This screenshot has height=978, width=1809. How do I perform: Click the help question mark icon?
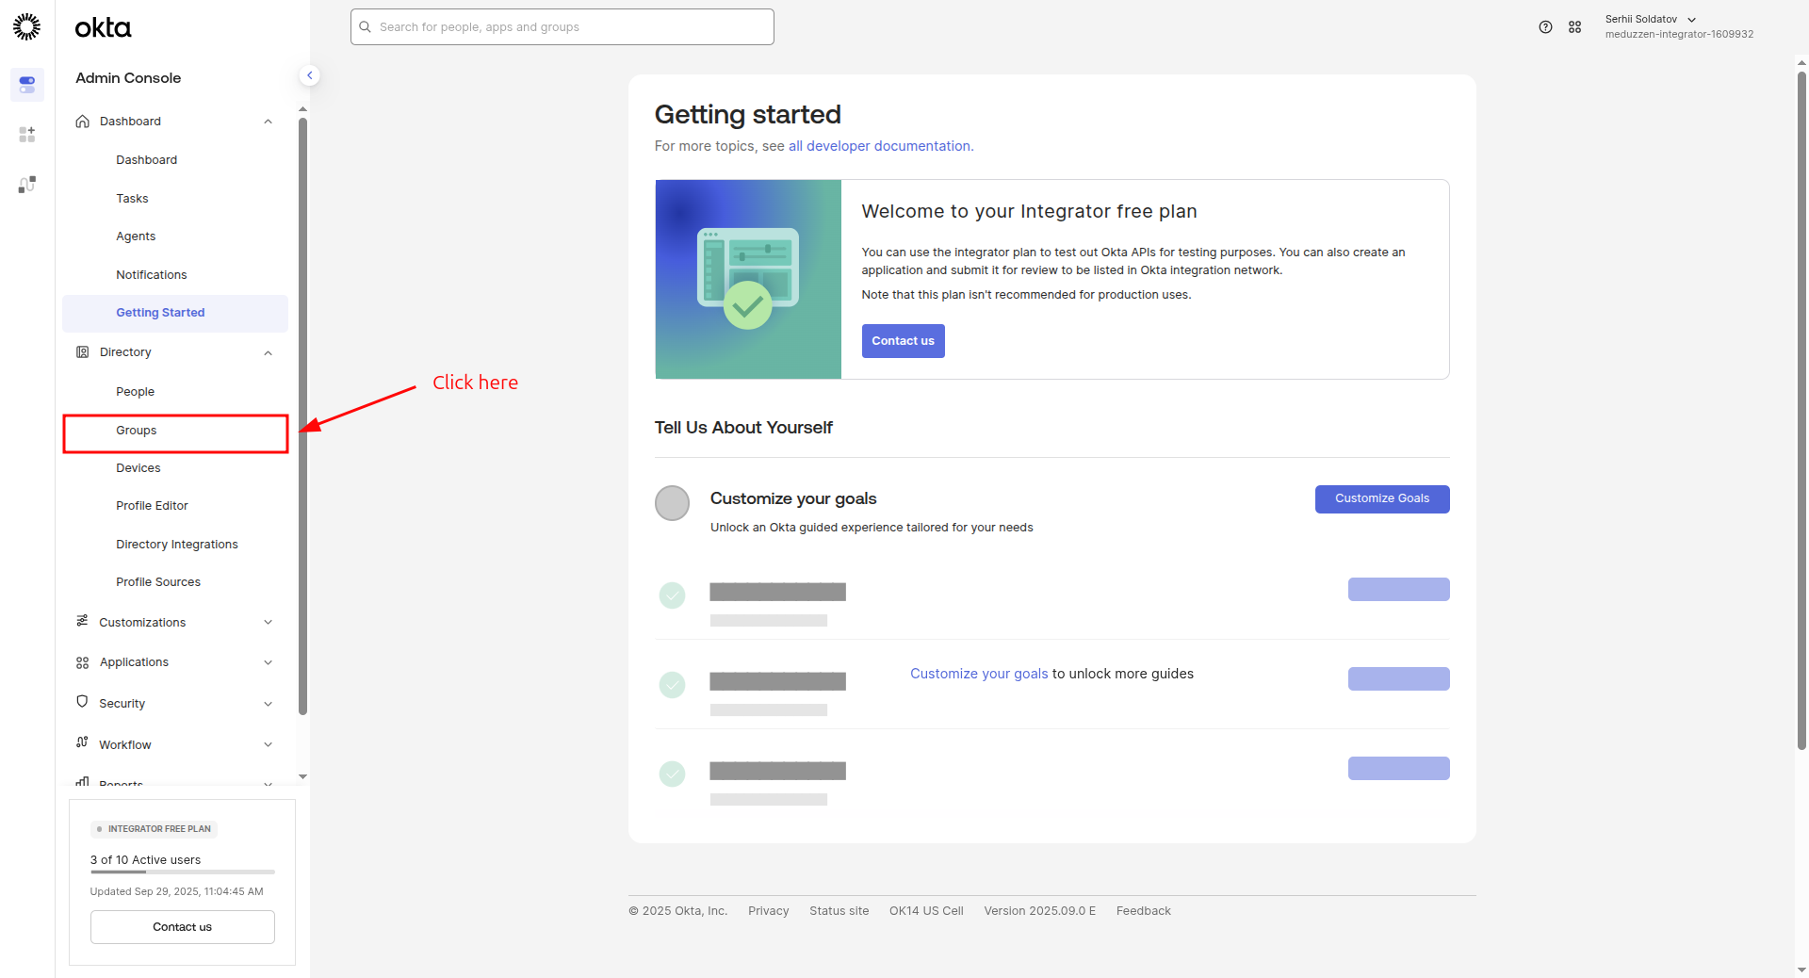pos(1545,27)
